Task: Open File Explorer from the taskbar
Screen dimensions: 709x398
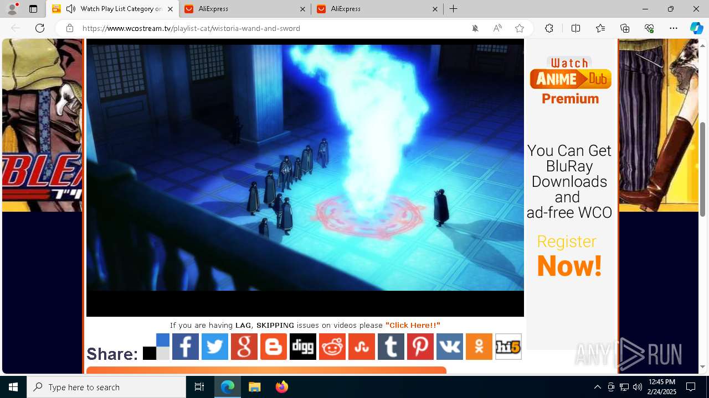Action: click(255, 387)
